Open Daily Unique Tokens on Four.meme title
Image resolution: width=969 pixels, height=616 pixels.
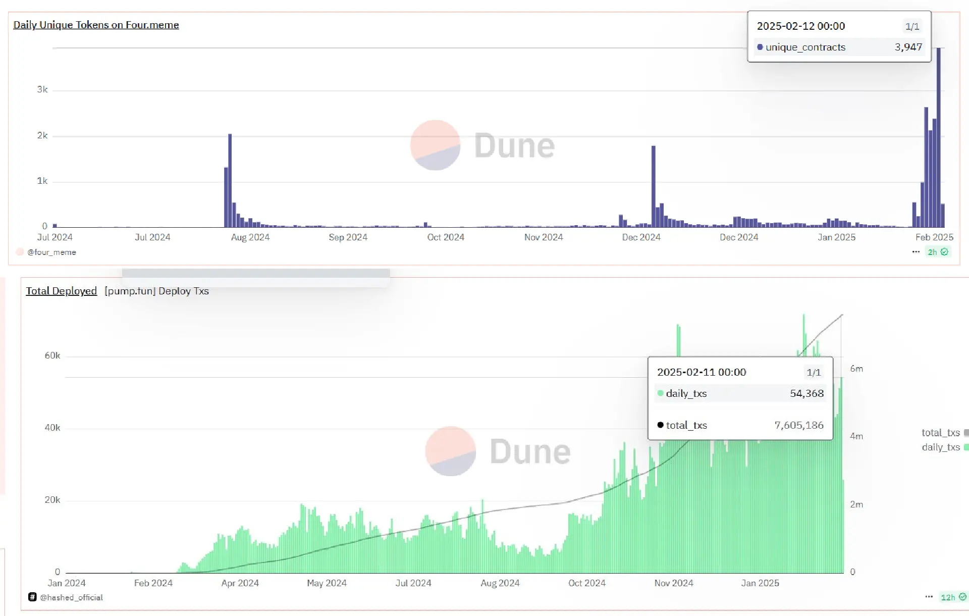tap(96, 25)
